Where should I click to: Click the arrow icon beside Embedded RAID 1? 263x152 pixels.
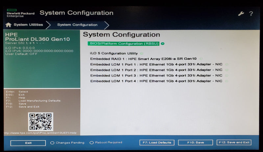coord(201,59)
